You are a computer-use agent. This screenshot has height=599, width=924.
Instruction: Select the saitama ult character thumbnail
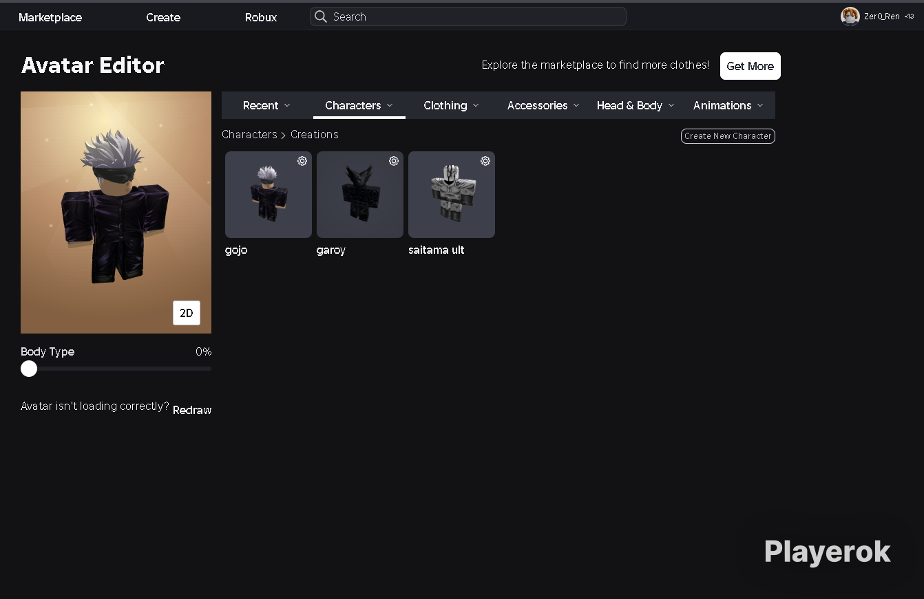pos(452,195)
